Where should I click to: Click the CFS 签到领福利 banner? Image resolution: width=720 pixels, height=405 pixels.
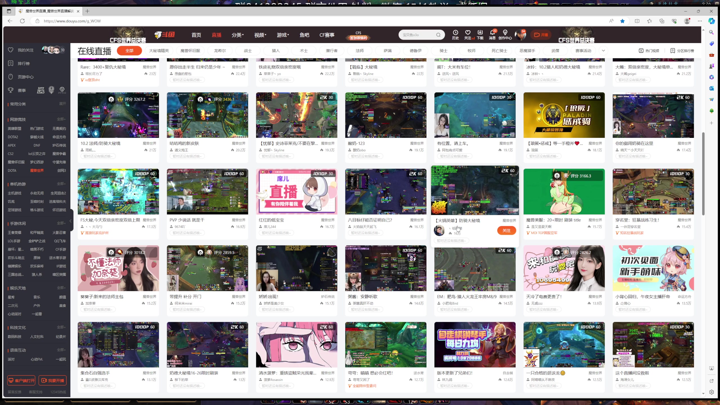[x=358, y=35]
